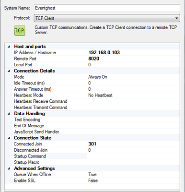Collapse the Advanced Settings section
Image resolution: width=185 pixels, height=192 pixels.
pyautogui.click(x=9, y=168)
